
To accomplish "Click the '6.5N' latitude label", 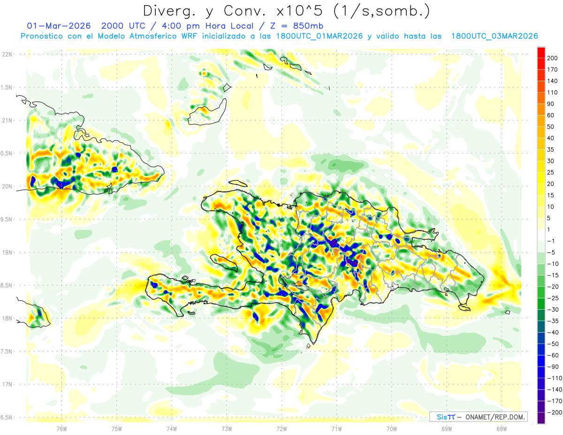I will (7, 417).
